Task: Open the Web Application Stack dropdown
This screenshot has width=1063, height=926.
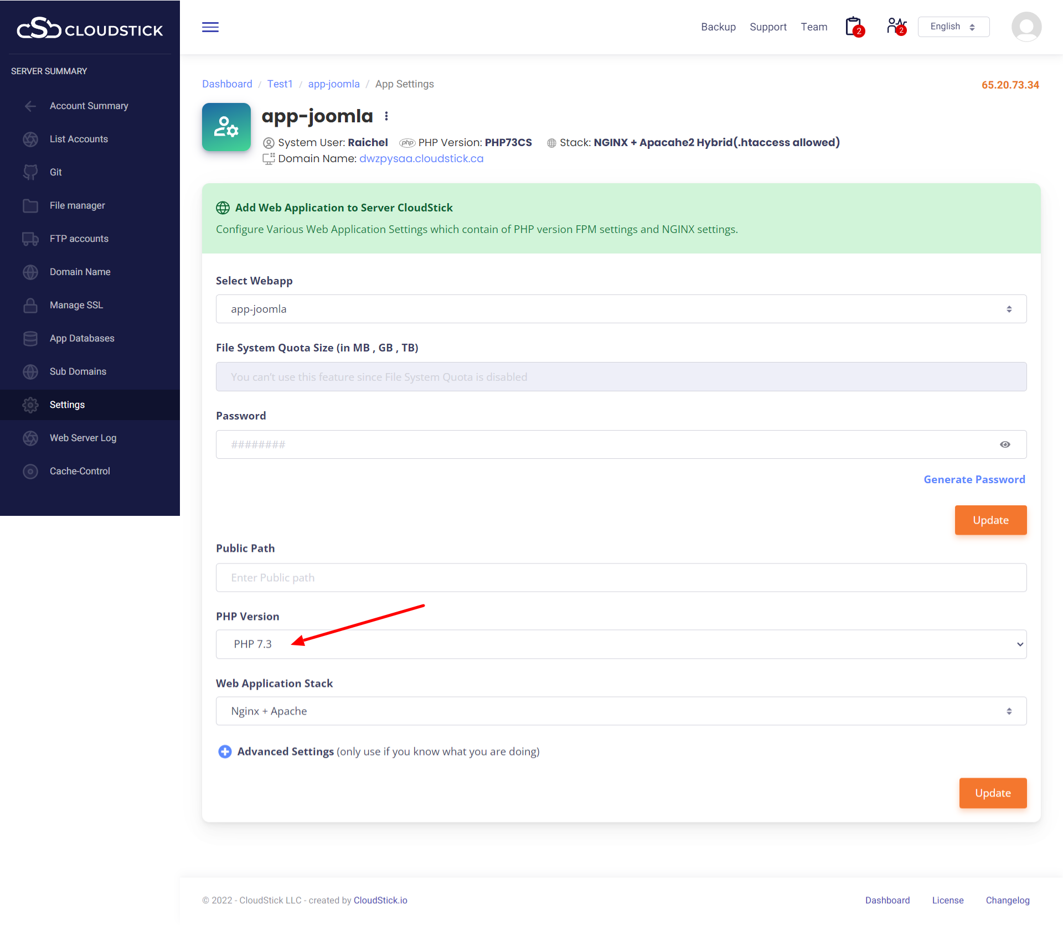Action: (x=621, y=711)
